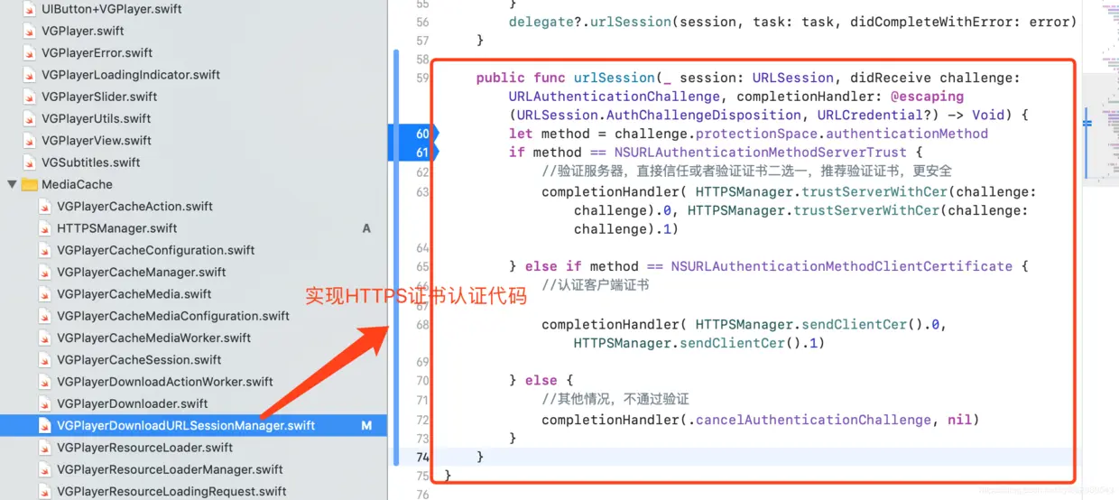Screen dimensions: 1119x500
Task: Click the added status badge on HTTPSManager.swift
Action: point(366,228)
